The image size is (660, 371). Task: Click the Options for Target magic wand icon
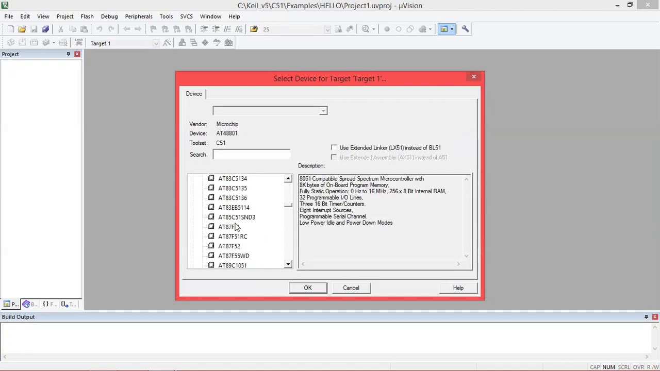167,43
